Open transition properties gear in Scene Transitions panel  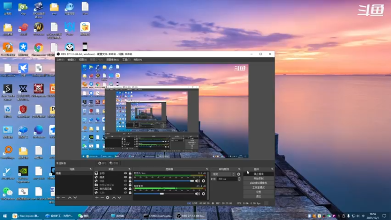239,174
